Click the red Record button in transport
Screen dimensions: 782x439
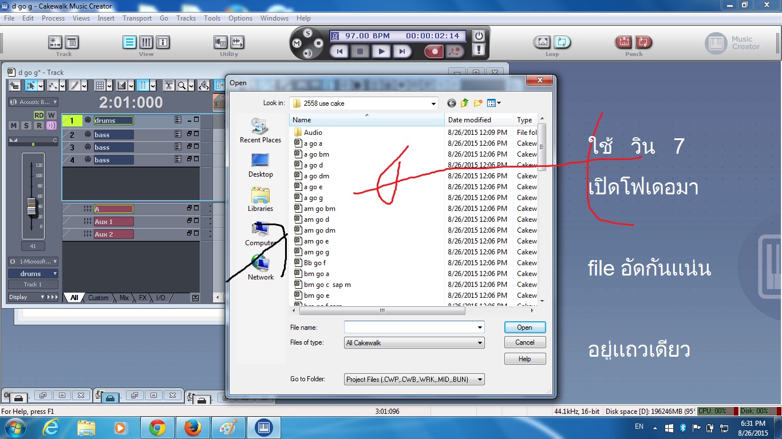click(x=434, y=51)
